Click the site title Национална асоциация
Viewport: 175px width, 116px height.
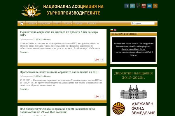[73, 10]
